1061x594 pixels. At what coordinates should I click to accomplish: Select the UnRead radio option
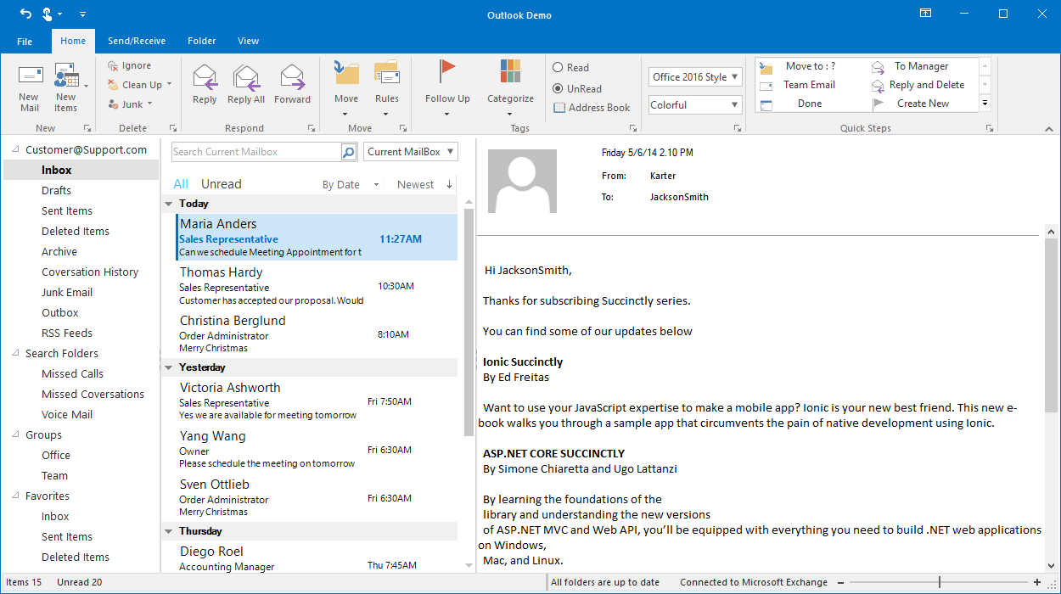pos(558,87)
